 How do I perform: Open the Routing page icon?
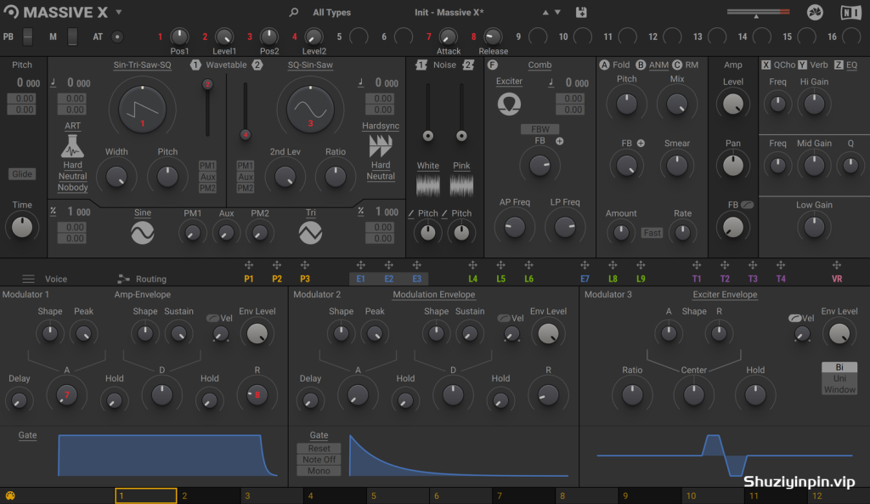(123, 279)
